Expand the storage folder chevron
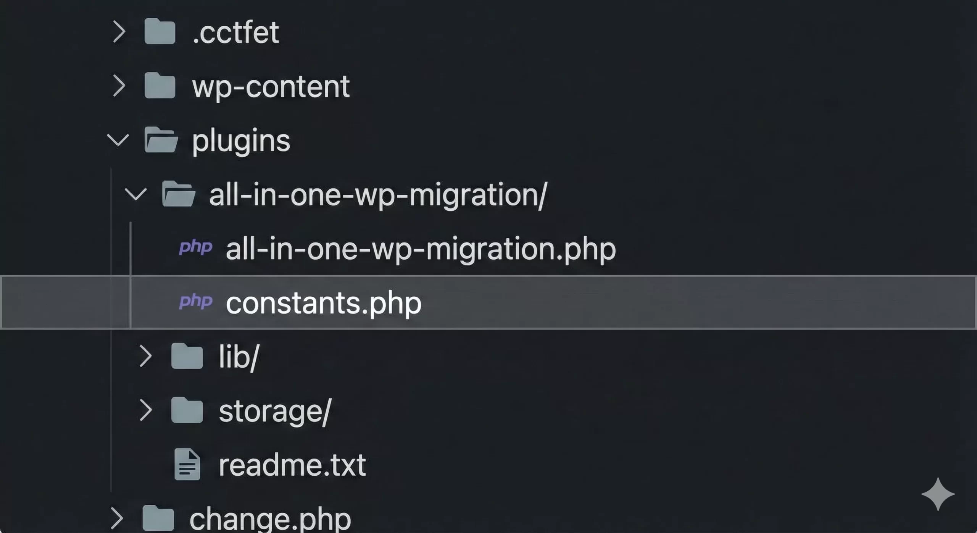The height and width of the screenshot is (533, 977). pos(146,410)
